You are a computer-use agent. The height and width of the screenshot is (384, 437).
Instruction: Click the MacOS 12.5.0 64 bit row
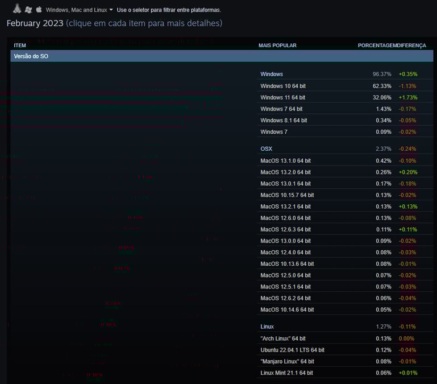[x=345, y=275]
